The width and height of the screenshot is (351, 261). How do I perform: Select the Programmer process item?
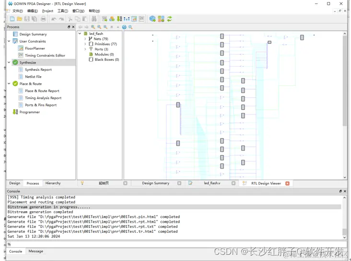pyautogui.click(x=30, y=112)
